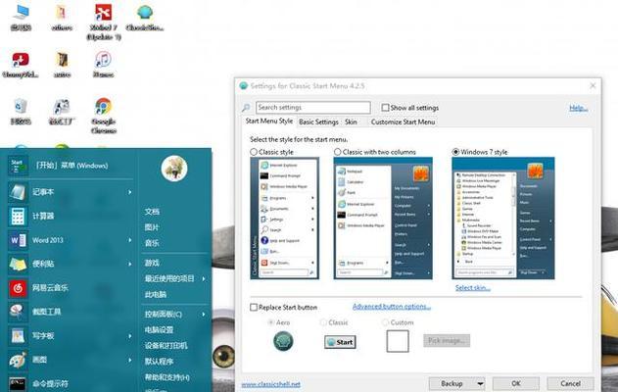Open 音乐 in the start menu

[x=152, y=243]
